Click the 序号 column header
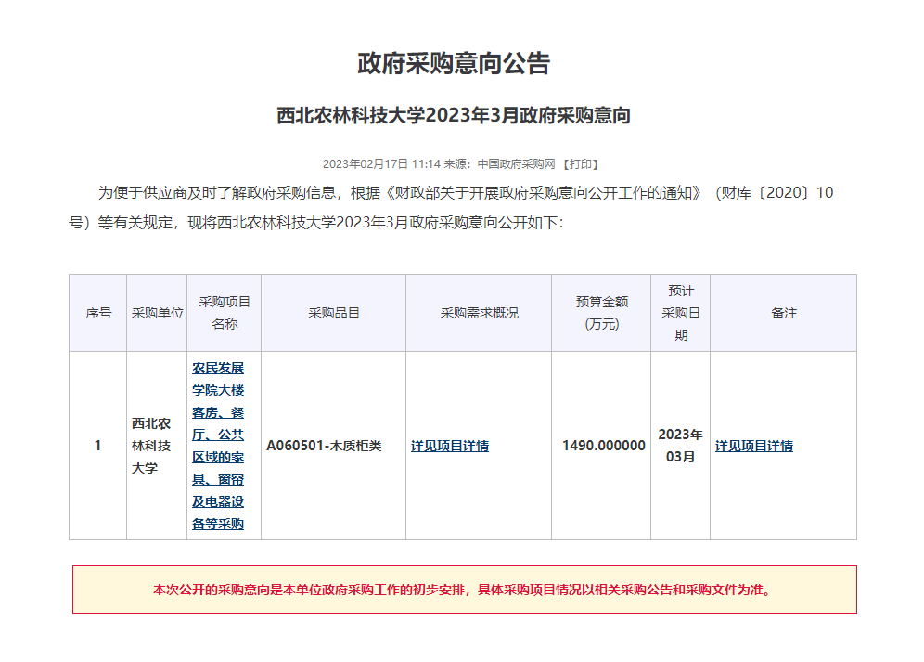 97,313
